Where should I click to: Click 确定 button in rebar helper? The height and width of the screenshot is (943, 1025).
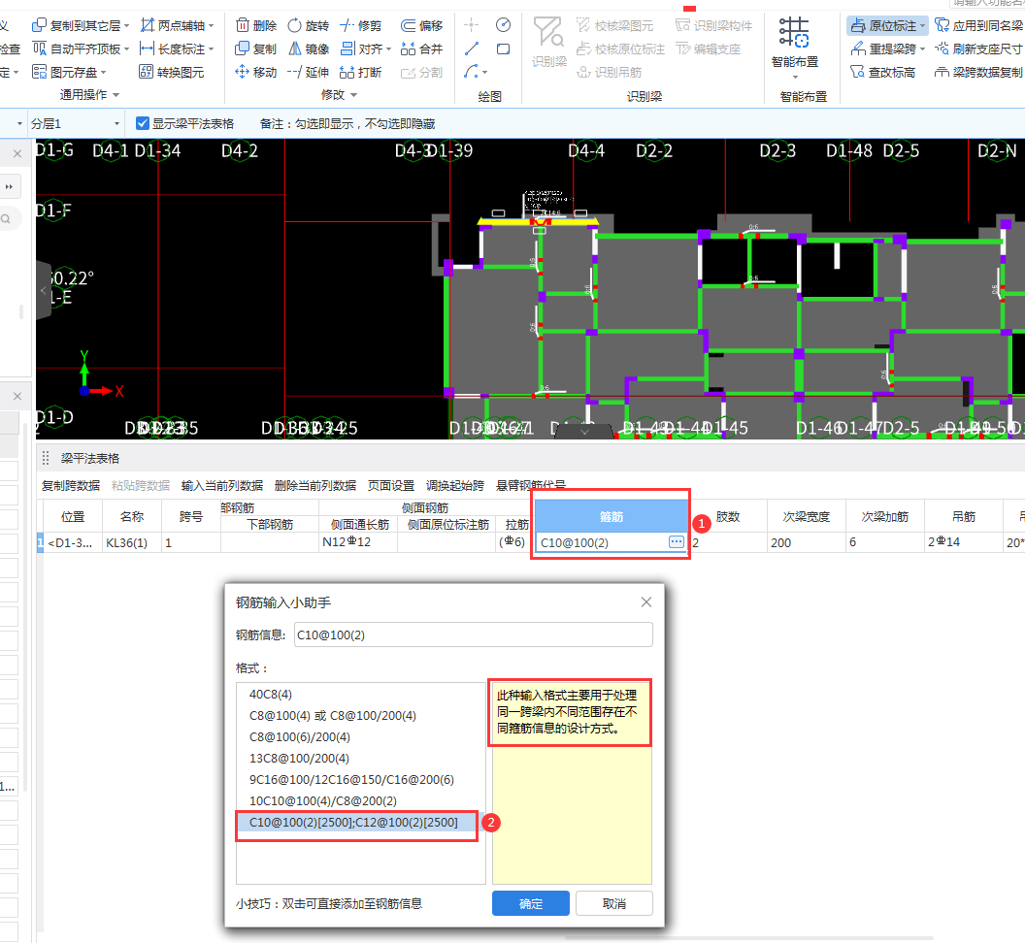tap(530, 904)
